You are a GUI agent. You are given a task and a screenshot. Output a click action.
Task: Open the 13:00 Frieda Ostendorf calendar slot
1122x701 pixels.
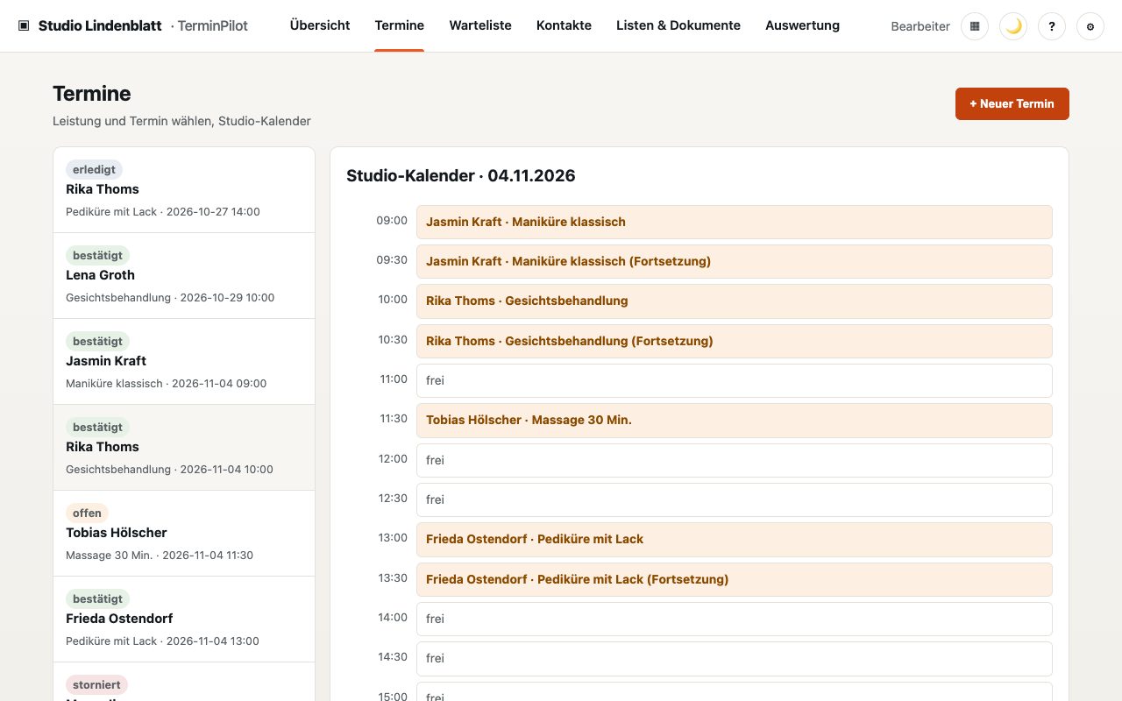pos(735,539)
